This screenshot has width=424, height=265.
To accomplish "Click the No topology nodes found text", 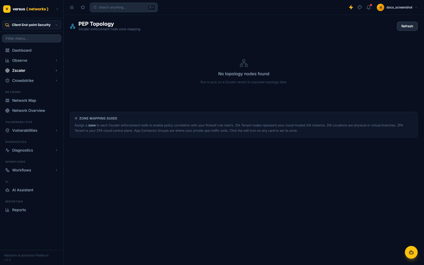I will [244, 74].
